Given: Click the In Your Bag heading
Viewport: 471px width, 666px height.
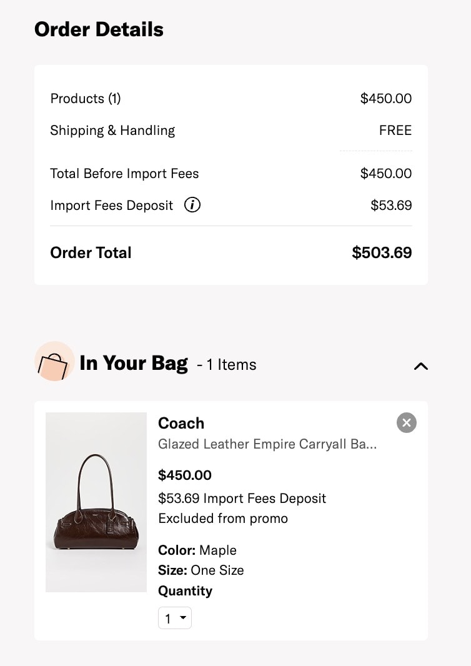Looking at the screenshot, I should (x=134, y=363).
